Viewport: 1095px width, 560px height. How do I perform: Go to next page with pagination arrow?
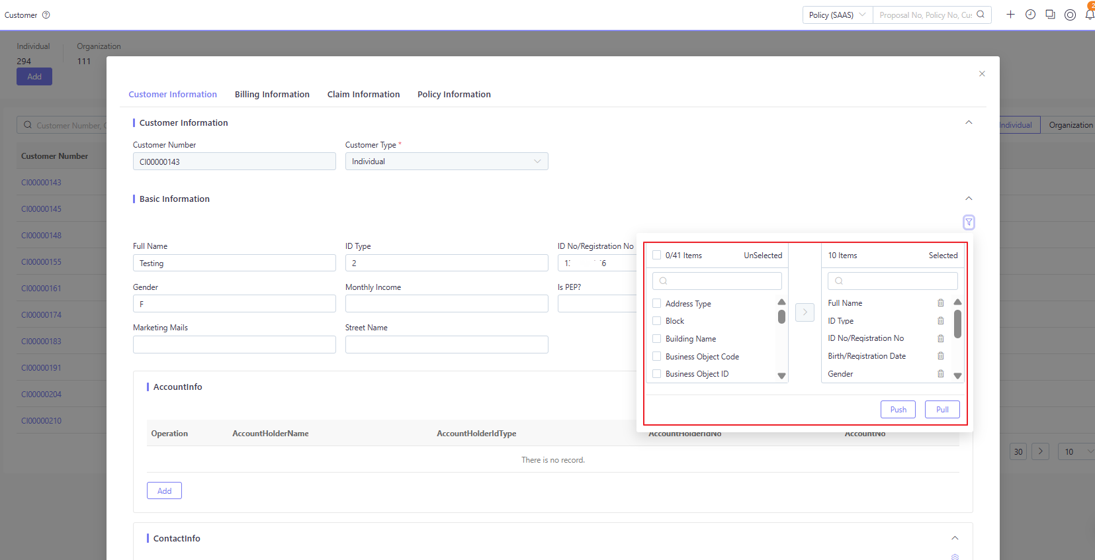pos(1040,451)
